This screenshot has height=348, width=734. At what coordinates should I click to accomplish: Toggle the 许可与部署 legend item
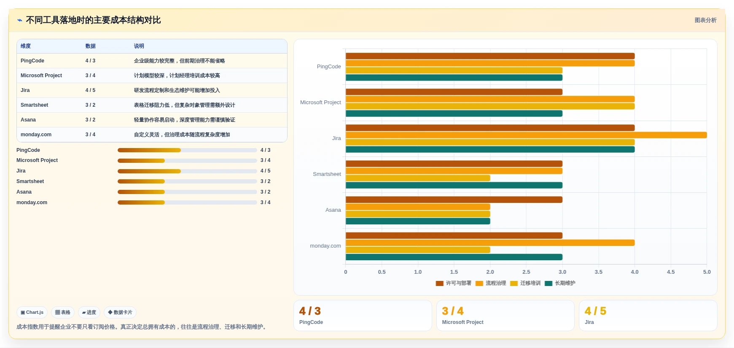(x=454, y=283)
